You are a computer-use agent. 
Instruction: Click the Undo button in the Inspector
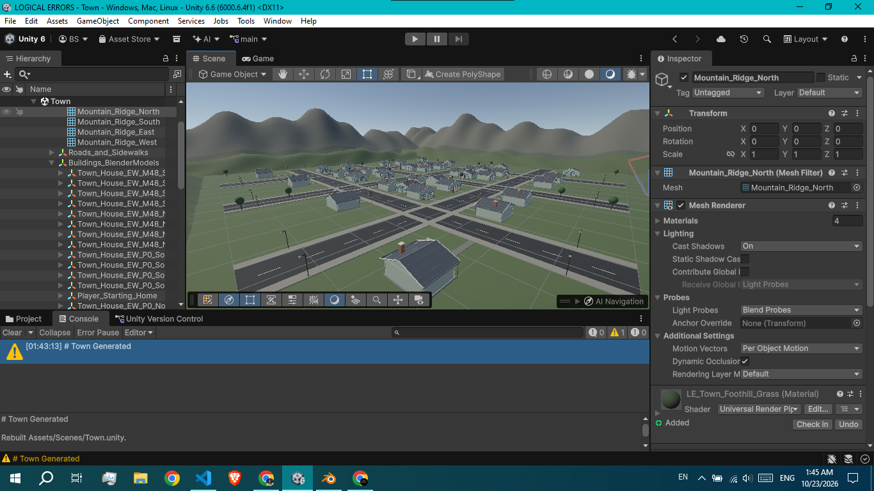click(x=848, y=425)
